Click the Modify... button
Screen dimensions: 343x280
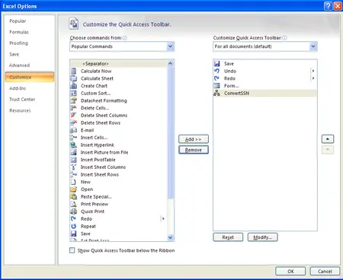click(x=262, y=237)
